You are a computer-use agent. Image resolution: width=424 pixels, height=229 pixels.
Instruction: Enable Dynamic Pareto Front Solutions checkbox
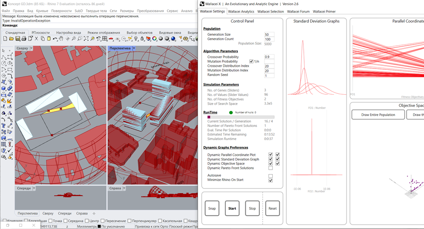[x=271, y=168]
